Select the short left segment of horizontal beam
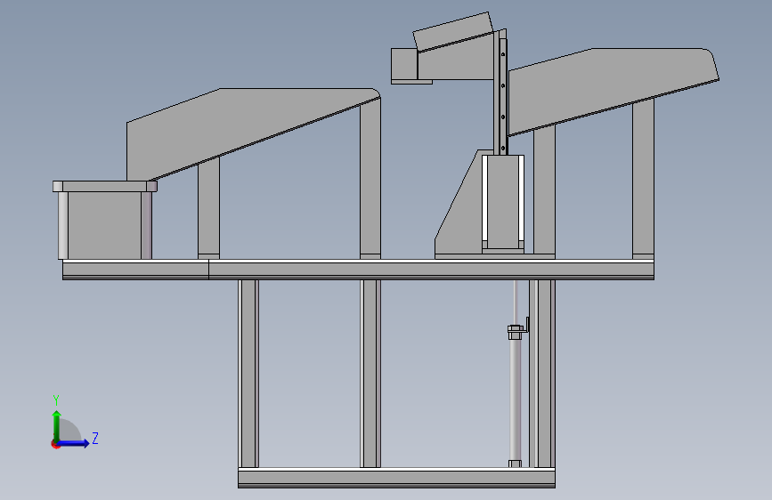This screenshot has width=772, height=500. pyautogui.click(x=135, y=270)
